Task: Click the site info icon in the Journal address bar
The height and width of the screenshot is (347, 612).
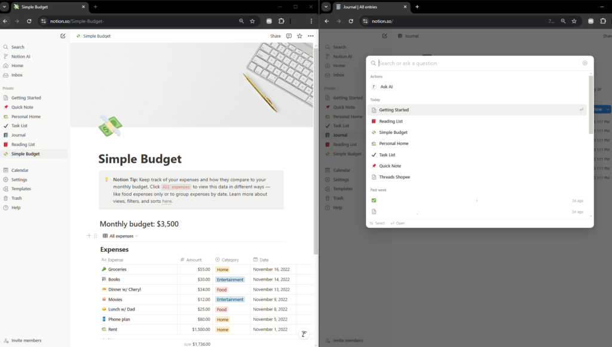Action: [x=365, y=21]
